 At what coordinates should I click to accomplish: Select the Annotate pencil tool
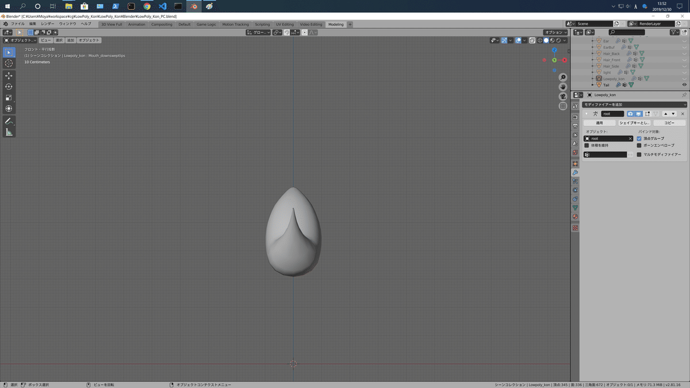pyautogui.click(x=9, y=121)
